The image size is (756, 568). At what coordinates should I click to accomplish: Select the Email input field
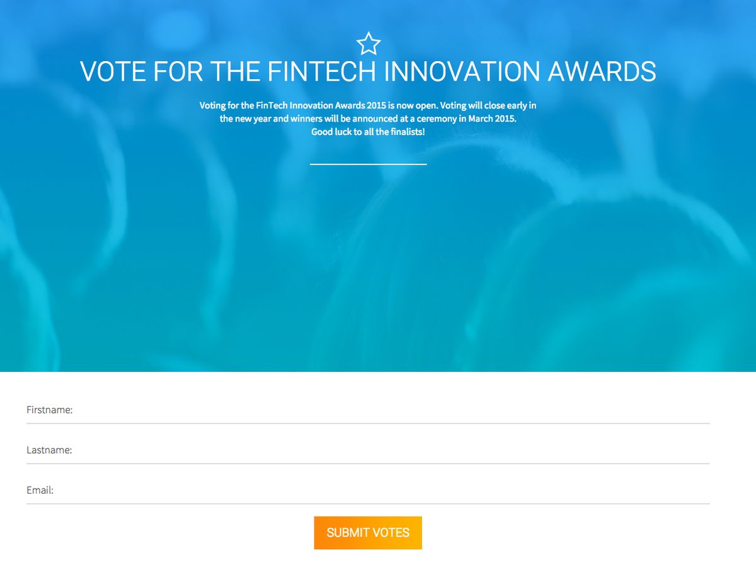pos(391,490)
